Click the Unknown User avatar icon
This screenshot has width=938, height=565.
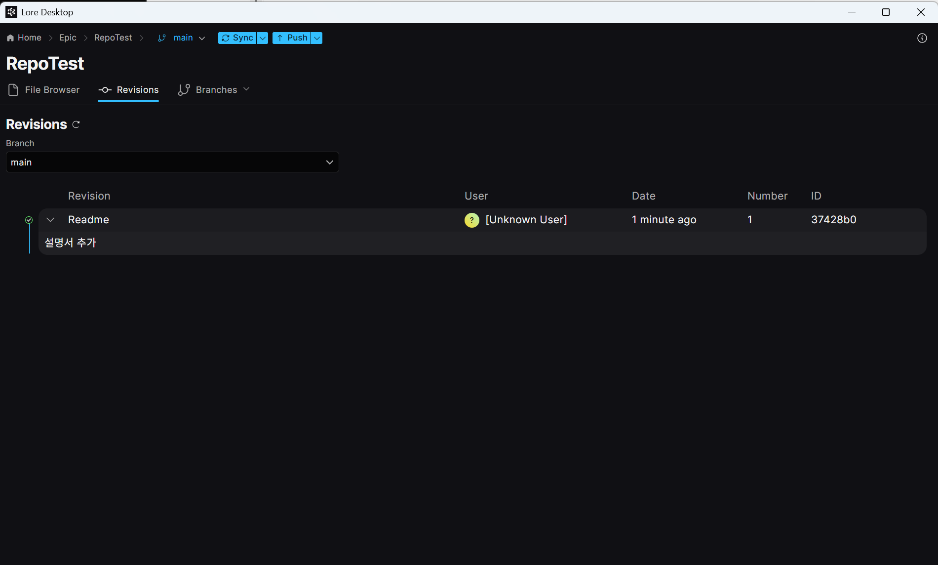point(472,220)
